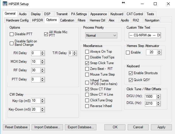Uncheck Show CT Filter

click(87, 89)
